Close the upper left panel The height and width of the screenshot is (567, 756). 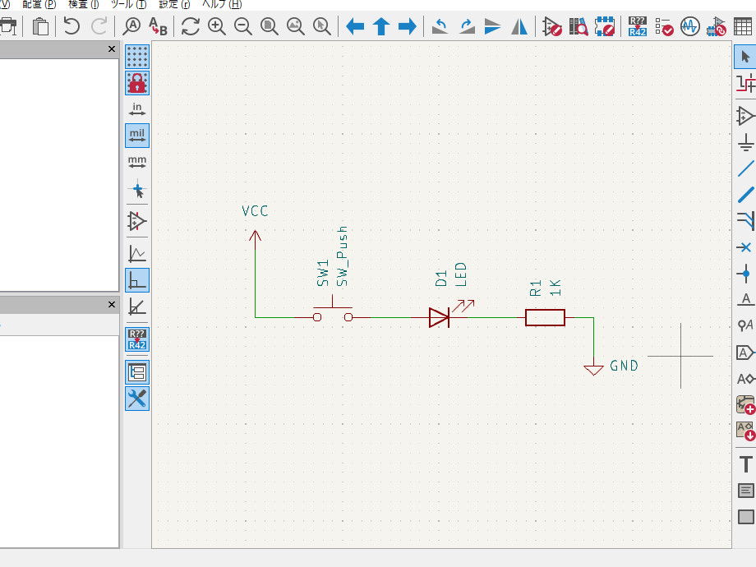[x=112, y=50]
